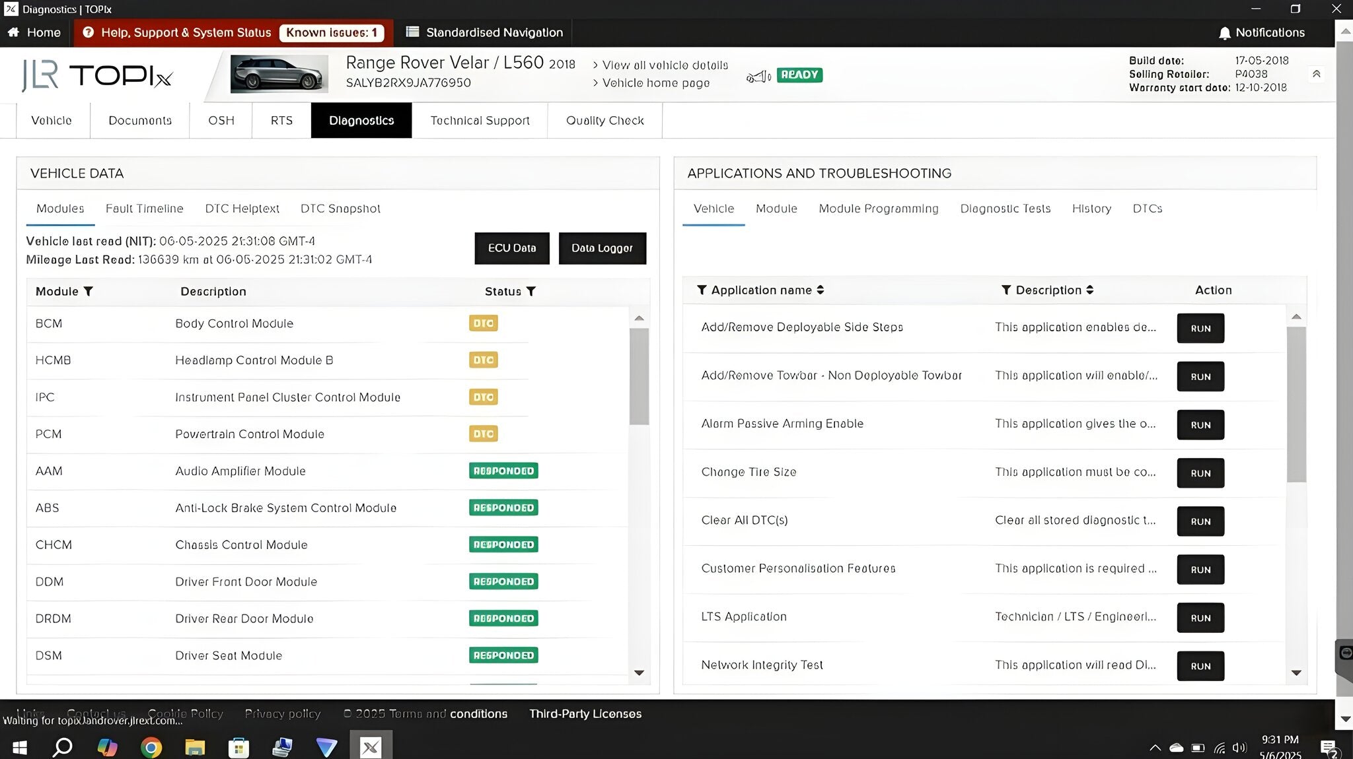Open Notifications bell icon

click(x=1224, y=33)
